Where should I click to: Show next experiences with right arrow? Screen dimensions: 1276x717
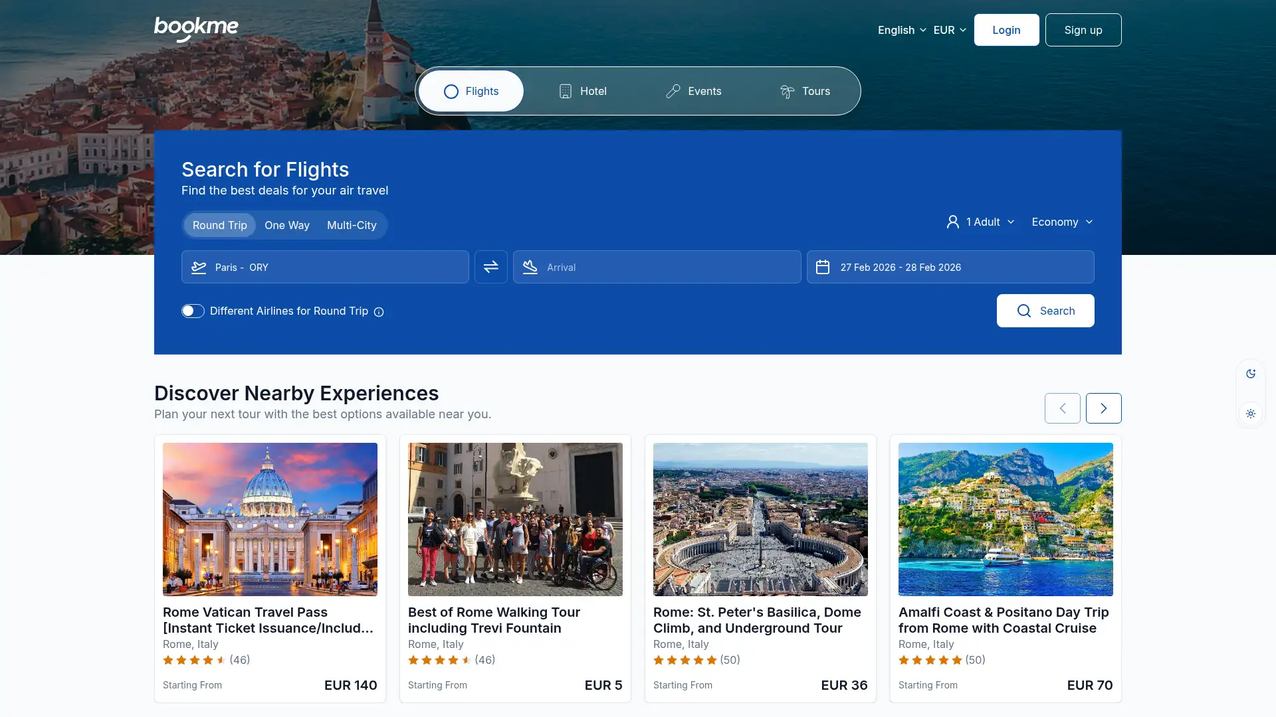point(1103,408)
